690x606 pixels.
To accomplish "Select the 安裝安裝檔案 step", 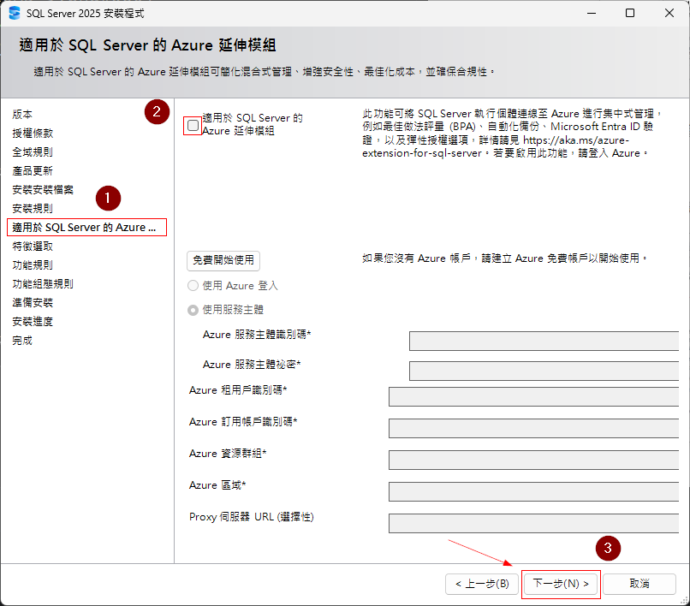I will [43, 190].
